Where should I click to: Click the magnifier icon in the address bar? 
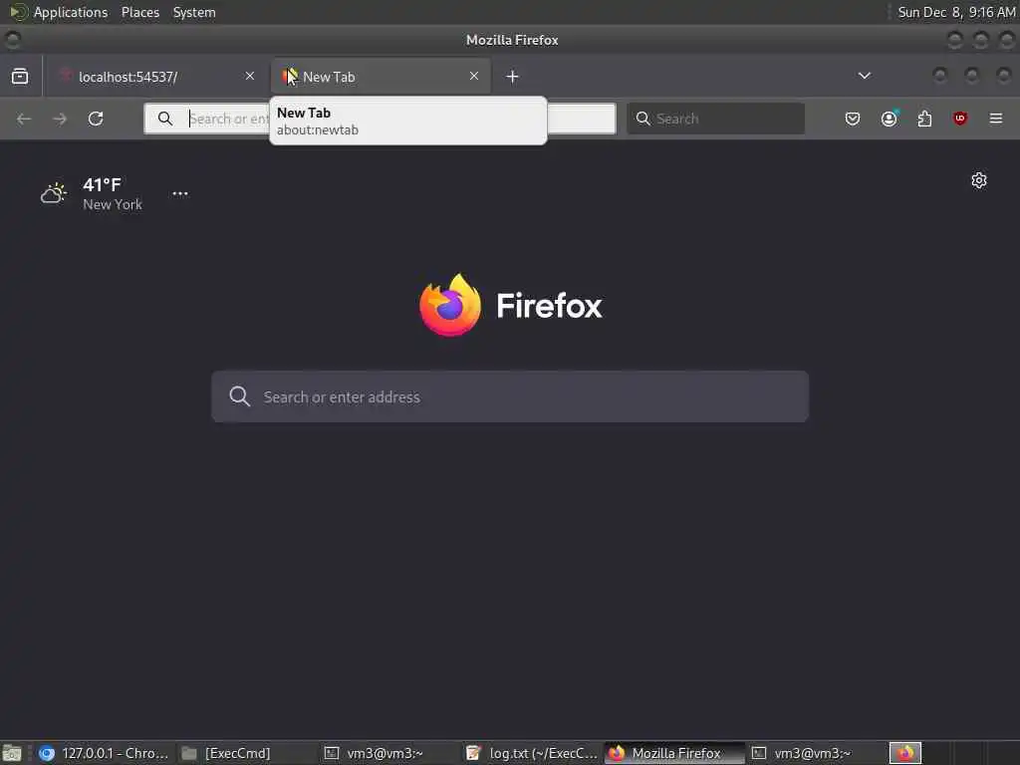pyautogui.click(x=165, y=119)
